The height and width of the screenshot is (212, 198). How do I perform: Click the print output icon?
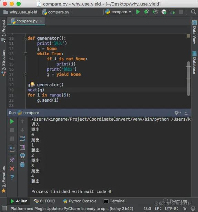[22, 156]
